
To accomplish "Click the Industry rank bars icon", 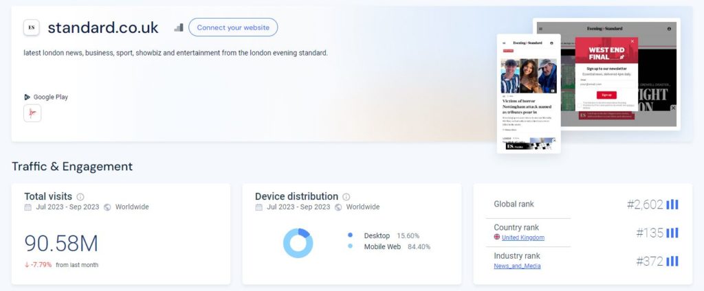I will click(x=672, y=261).
